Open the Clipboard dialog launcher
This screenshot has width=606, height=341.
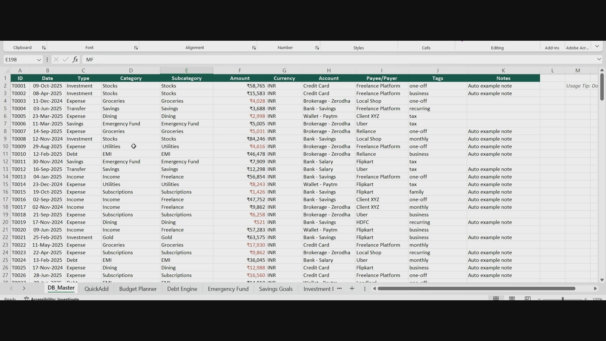click(44, 48)
